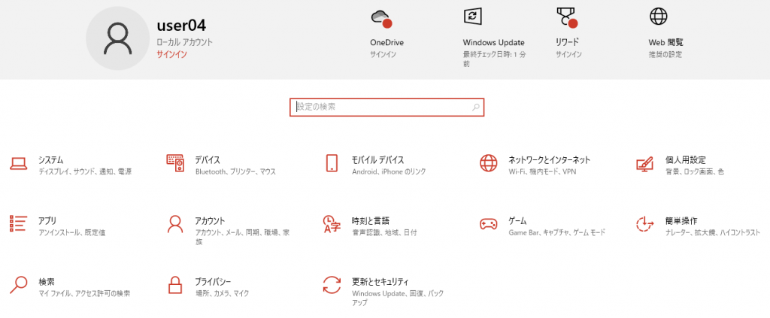
Task: Click the user04 profile avatar
Action: (x=117, y=39)
